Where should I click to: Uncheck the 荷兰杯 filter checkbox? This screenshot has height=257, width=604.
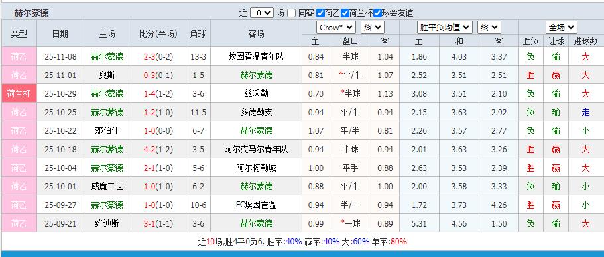tap(345, 13)
